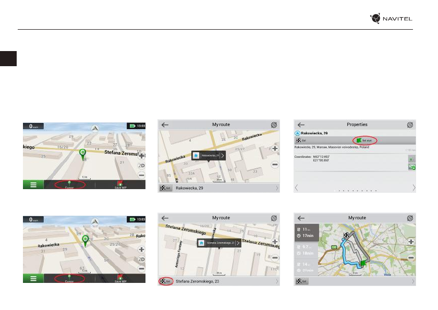This screenshot has width=438, height=310.
Task: Tap the green map pin near Stefana Zeromskiego
Action: (82, 154)
